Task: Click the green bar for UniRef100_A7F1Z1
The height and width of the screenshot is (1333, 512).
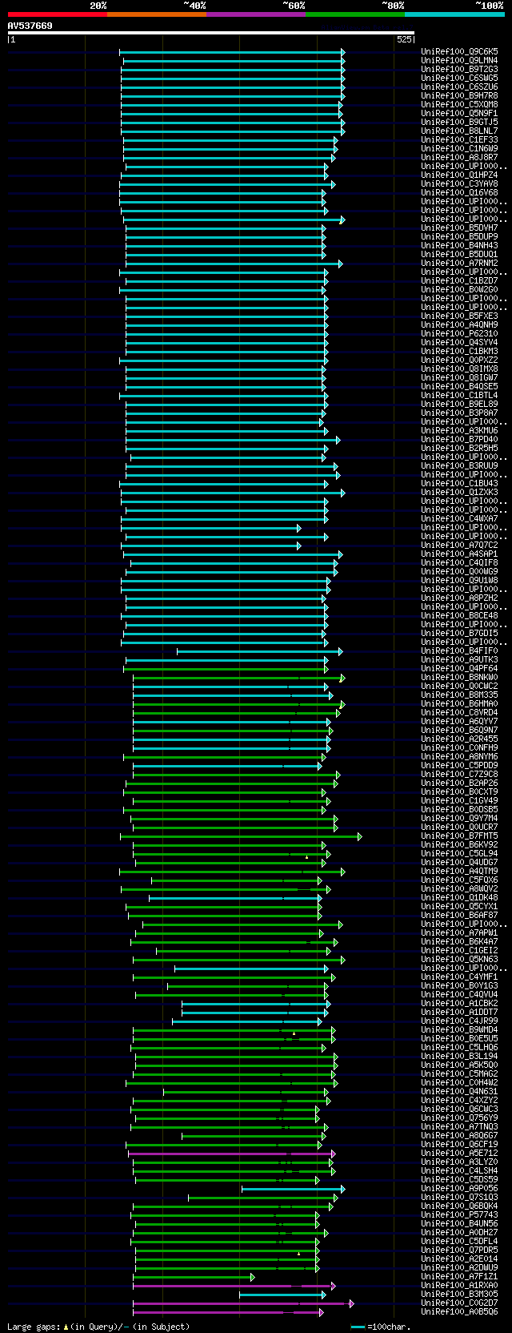Action: click(x=195, y=1277)
